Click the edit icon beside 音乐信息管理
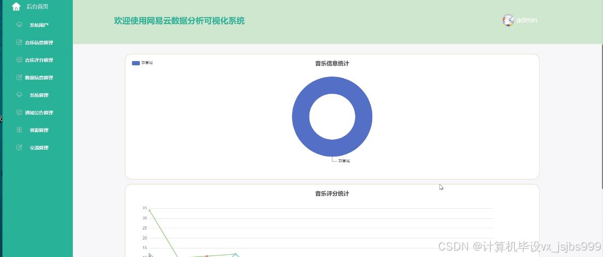Viewport: 603px width, 257px height. [x=19, y=42]
